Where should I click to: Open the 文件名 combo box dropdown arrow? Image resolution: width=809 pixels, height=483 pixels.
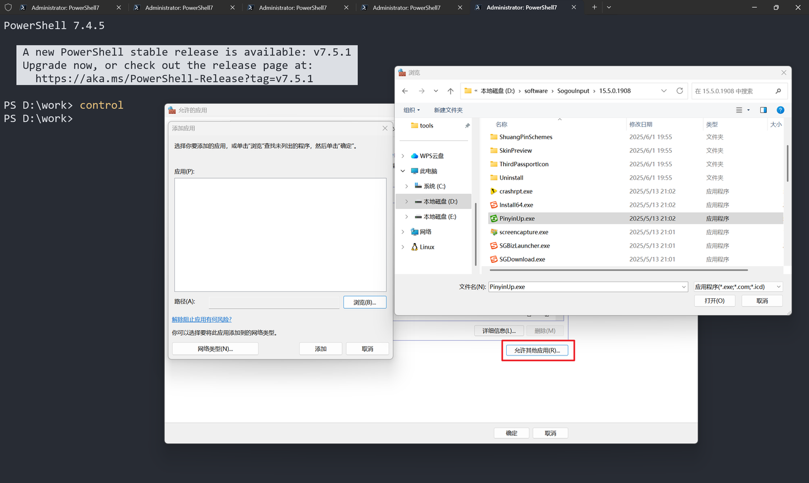coord(684,287)
